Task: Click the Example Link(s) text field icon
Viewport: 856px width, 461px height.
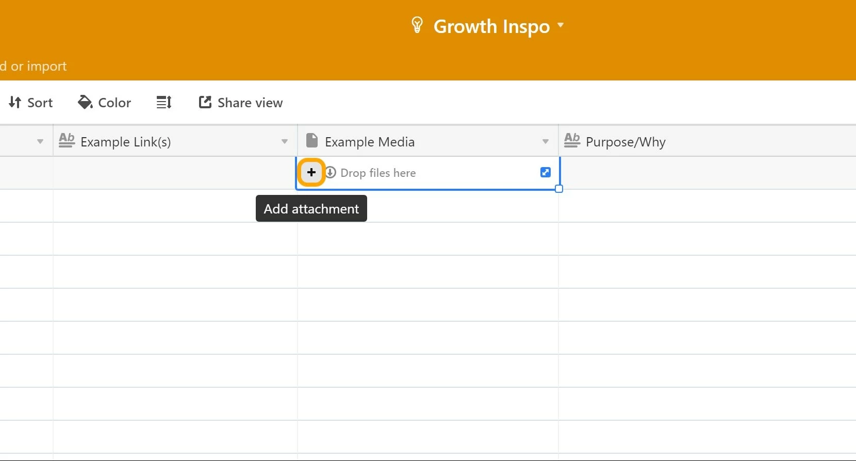Action: 67,140
